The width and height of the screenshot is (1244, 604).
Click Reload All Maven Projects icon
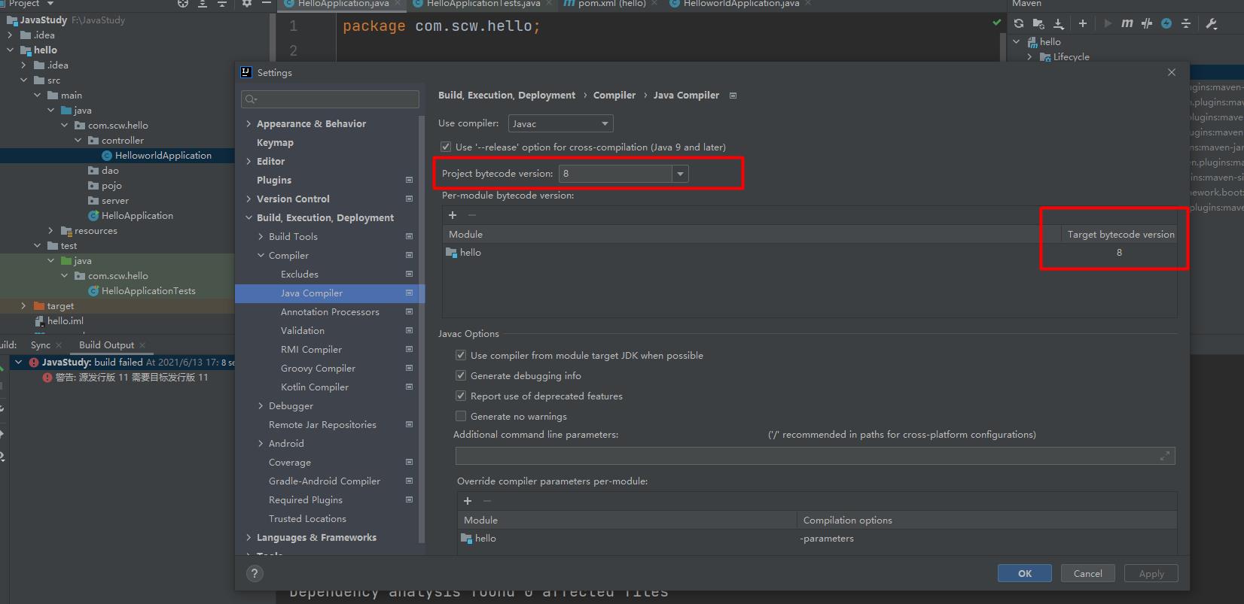pos(1019,23)
